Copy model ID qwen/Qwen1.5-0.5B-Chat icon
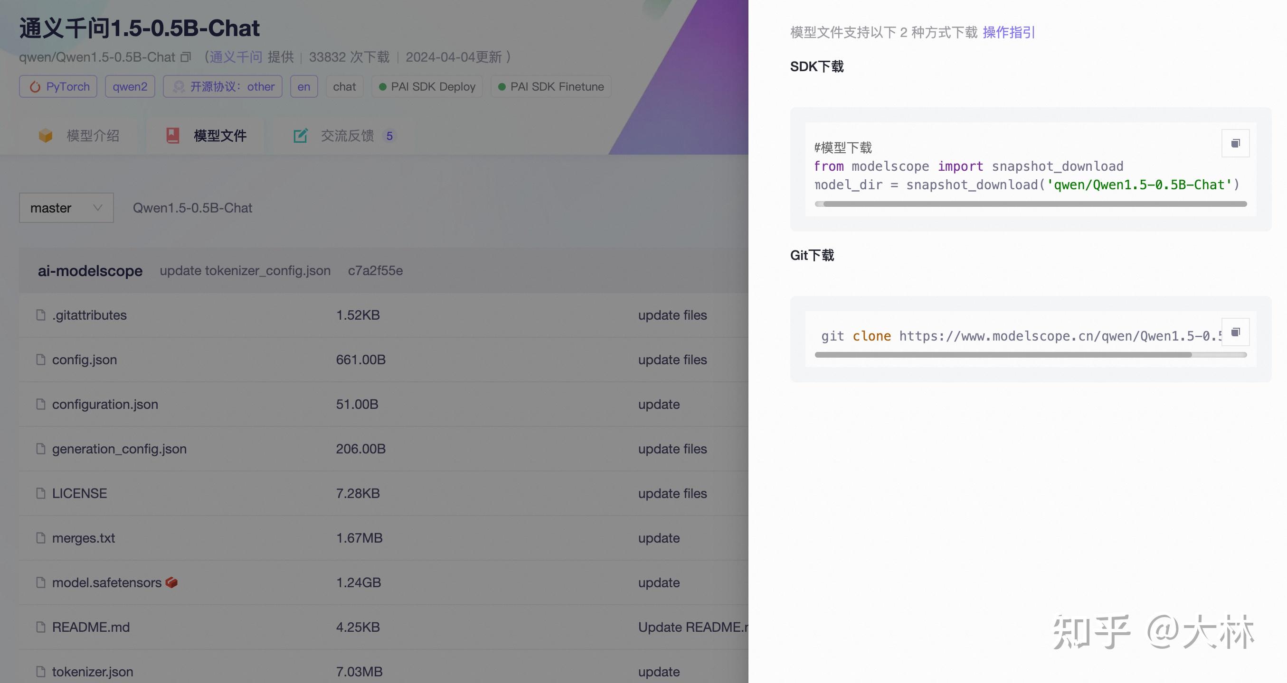 point(186,57)
